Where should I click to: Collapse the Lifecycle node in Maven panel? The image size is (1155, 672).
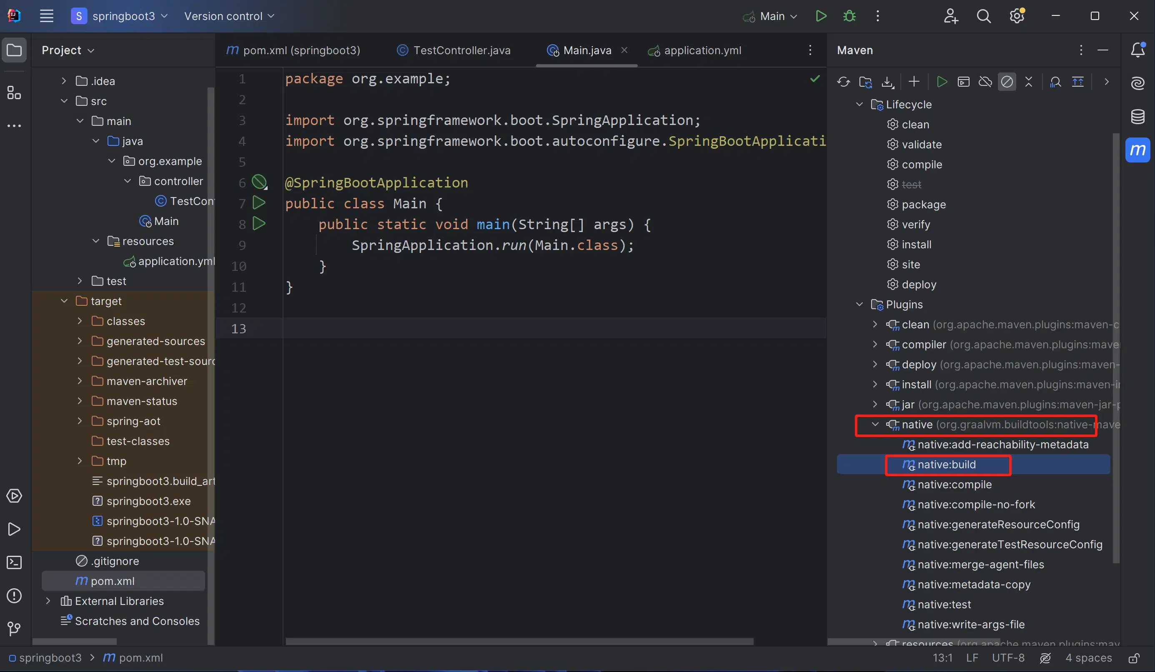[859, 105]
